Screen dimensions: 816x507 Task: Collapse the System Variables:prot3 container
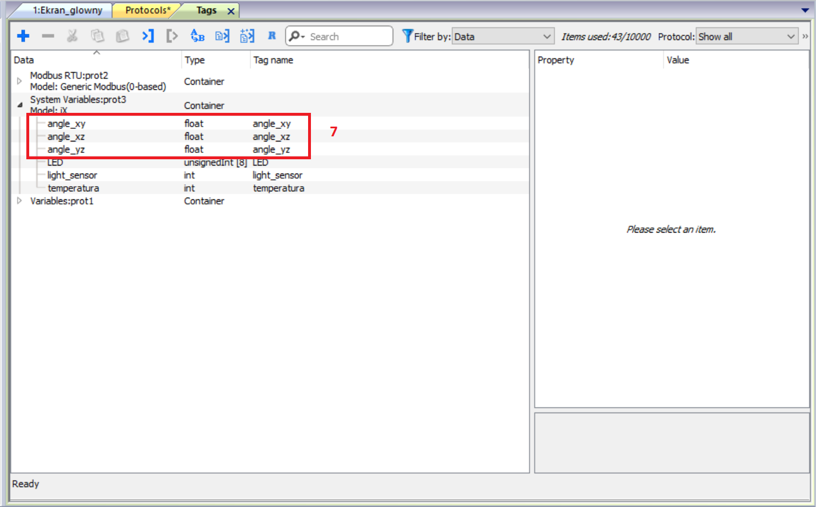click(19, 105)
